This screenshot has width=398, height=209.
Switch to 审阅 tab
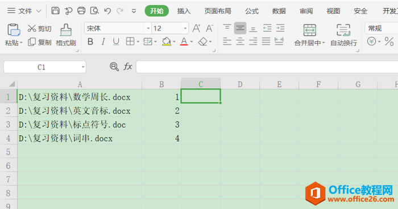click(306, 11)
